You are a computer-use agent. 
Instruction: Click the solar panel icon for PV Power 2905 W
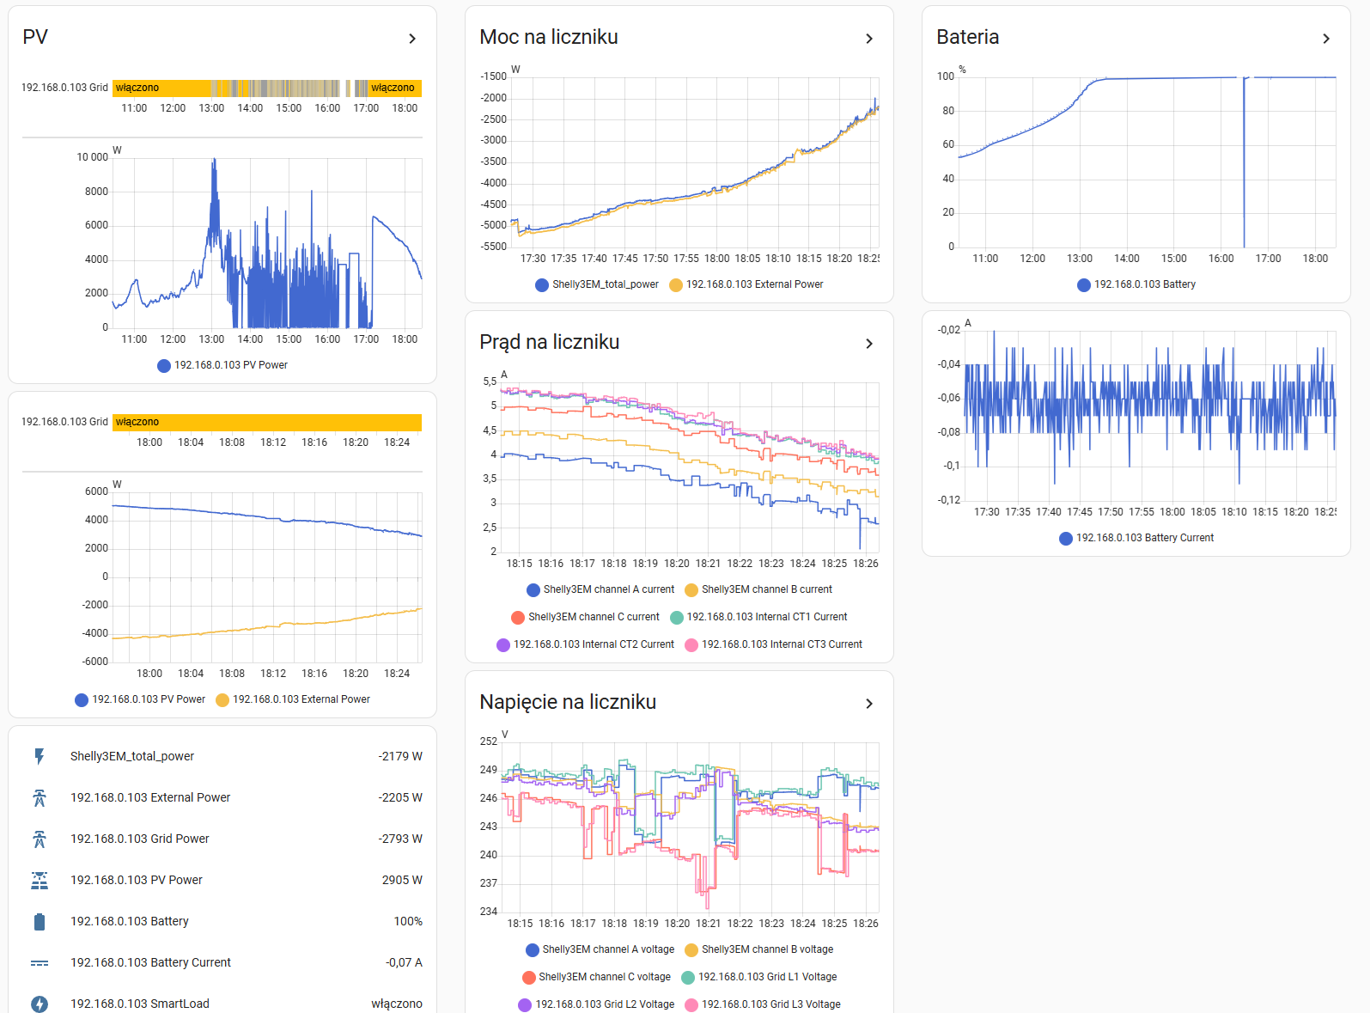click(40, 880)
